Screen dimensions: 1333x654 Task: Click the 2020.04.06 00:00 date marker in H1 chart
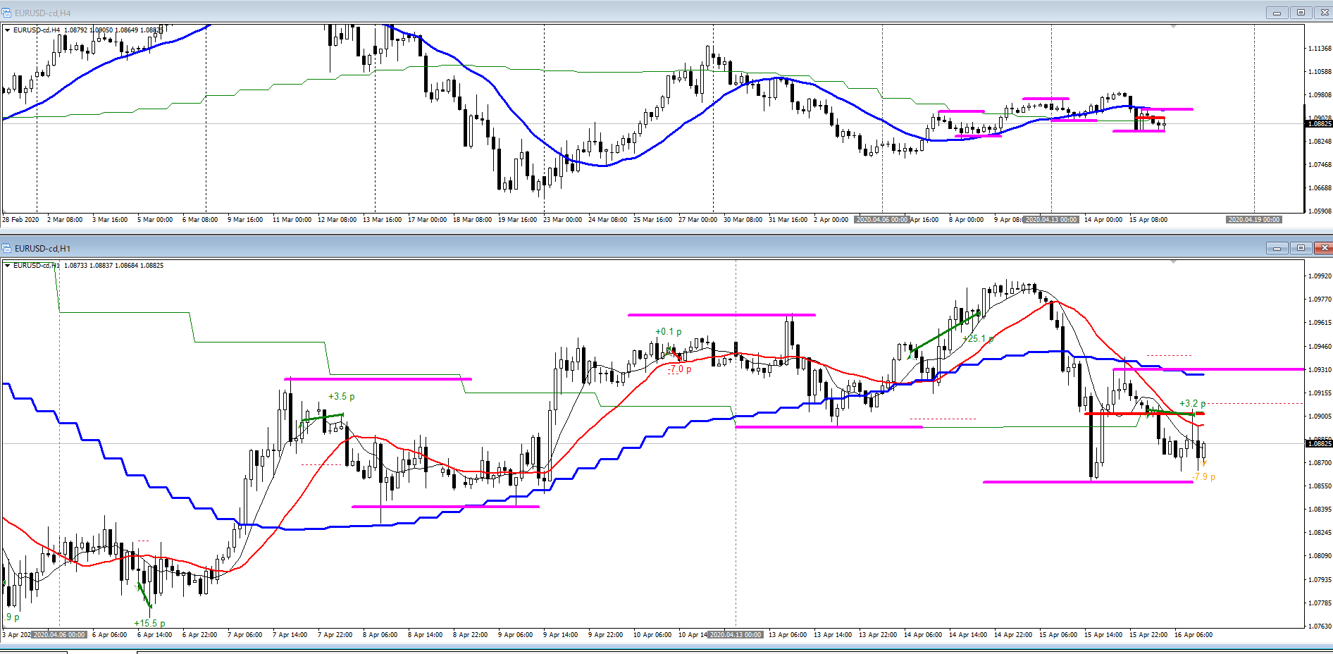[59, 635]
